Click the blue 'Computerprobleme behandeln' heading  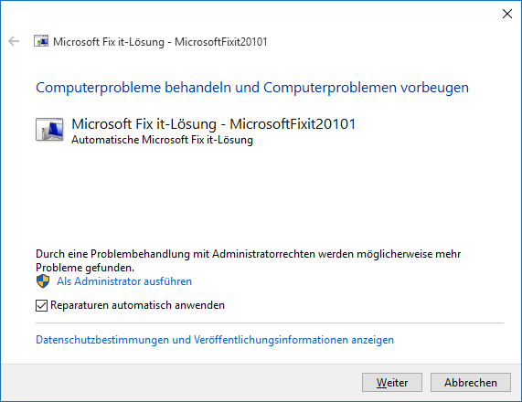pos(133,88)
